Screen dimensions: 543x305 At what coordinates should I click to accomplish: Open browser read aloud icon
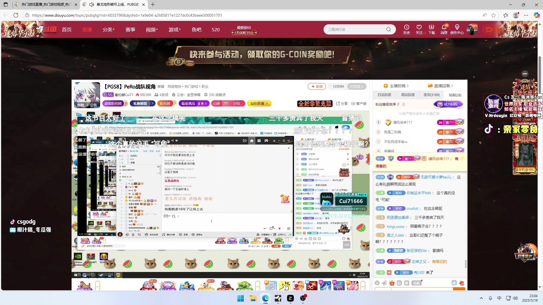pyautogui.click(x=484, y=15)
